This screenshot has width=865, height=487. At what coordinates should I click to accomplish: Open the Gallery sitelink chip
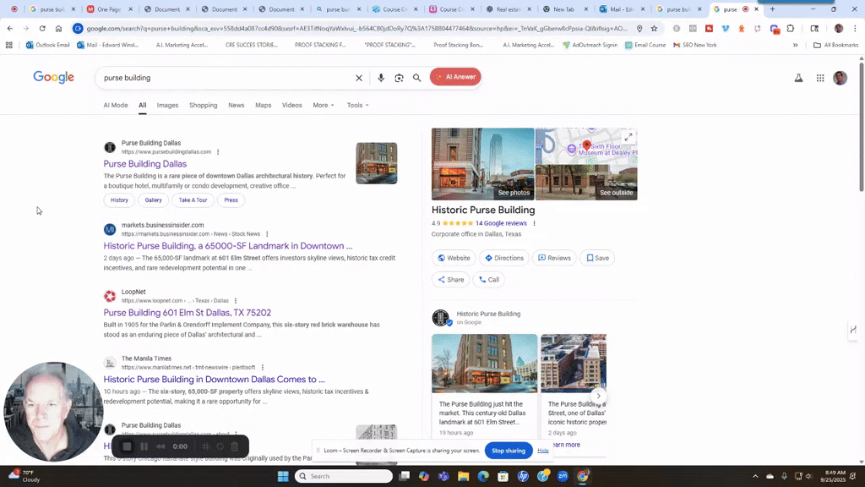pyautogui.click(x=154, y=200)
